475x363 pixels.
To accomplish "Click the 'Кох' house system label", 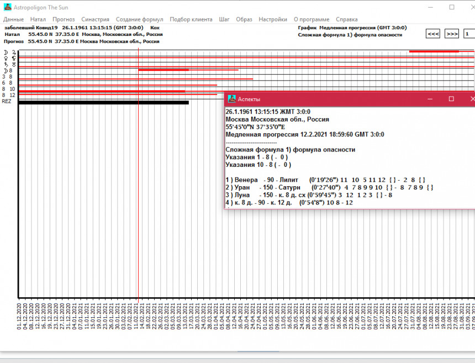I will (x=155, y=28).
